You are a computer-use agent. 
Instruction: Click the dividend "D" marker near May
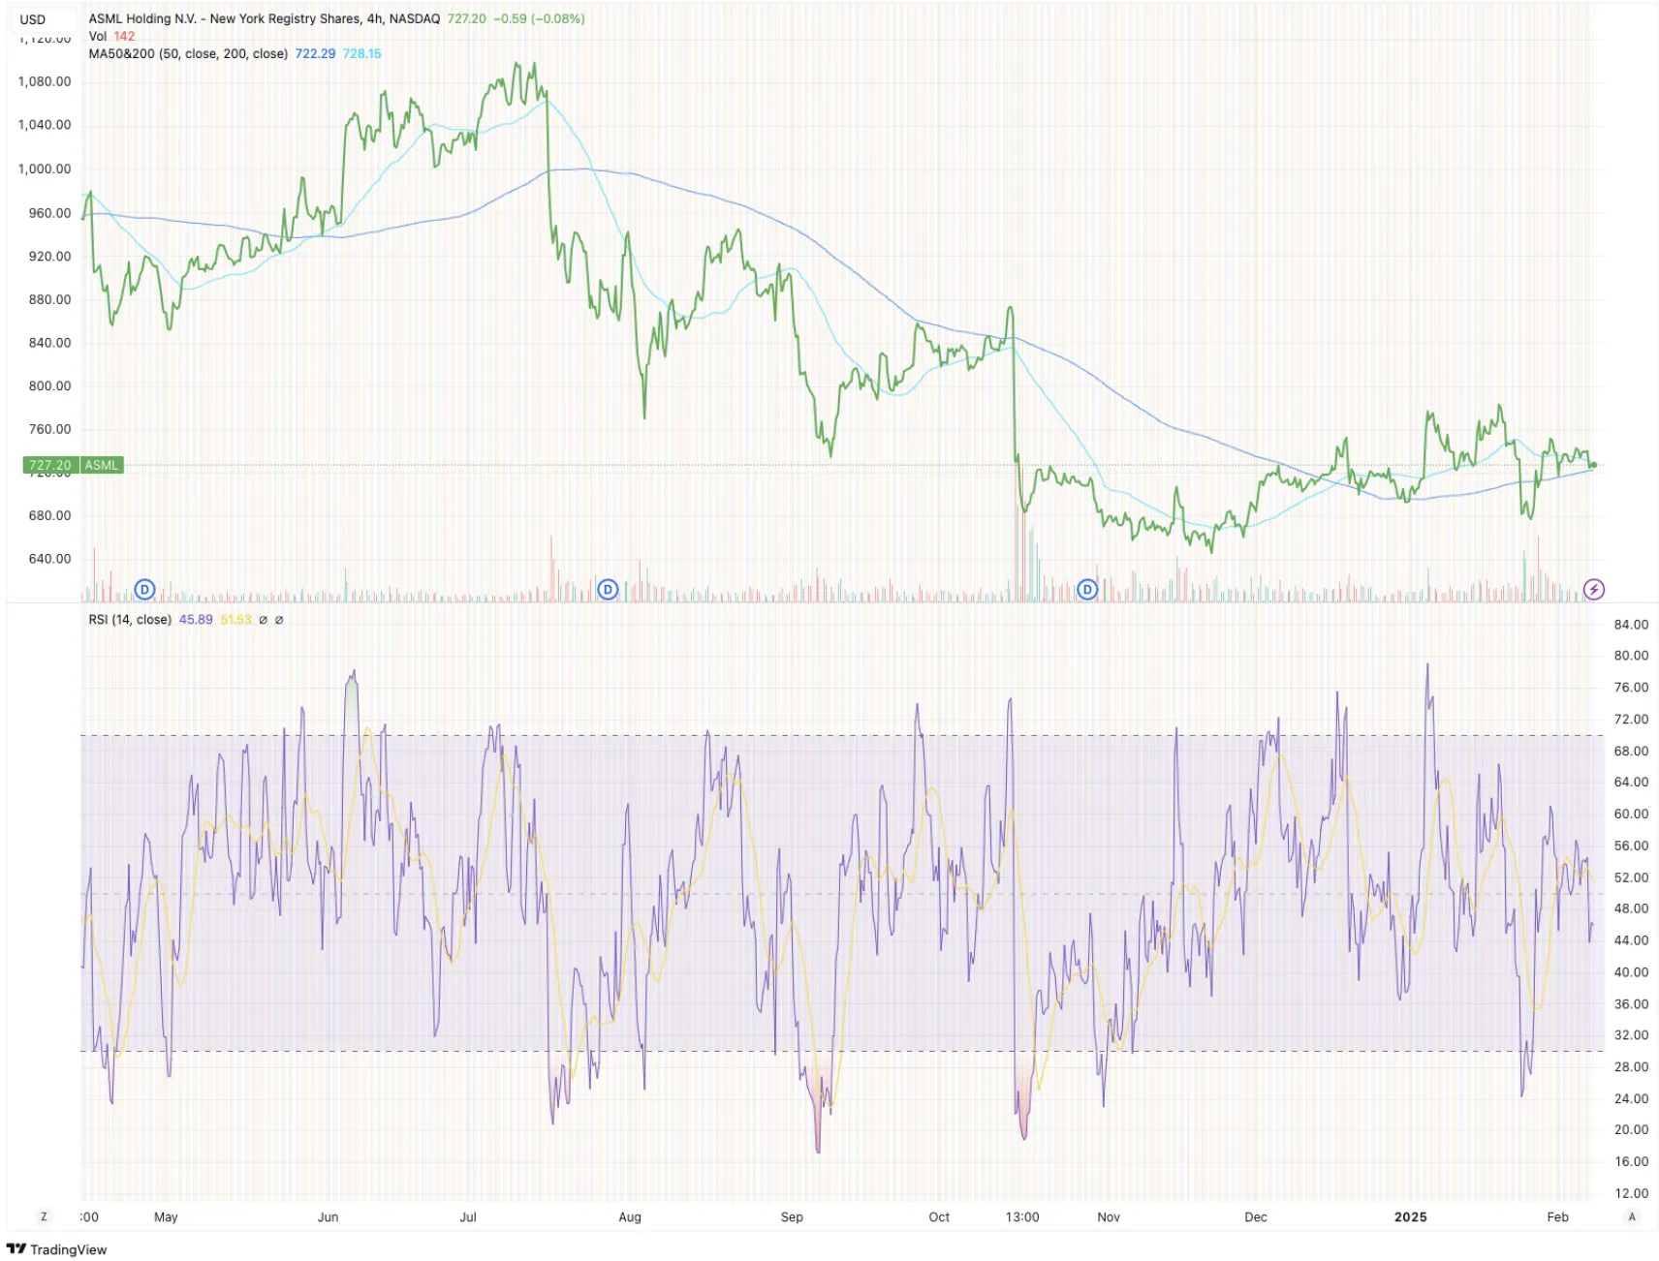point(143,588)
